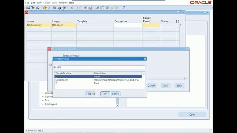
Task: Click the Copy toolbar icon
Action: pyautogui.click(x=76, y=8)
